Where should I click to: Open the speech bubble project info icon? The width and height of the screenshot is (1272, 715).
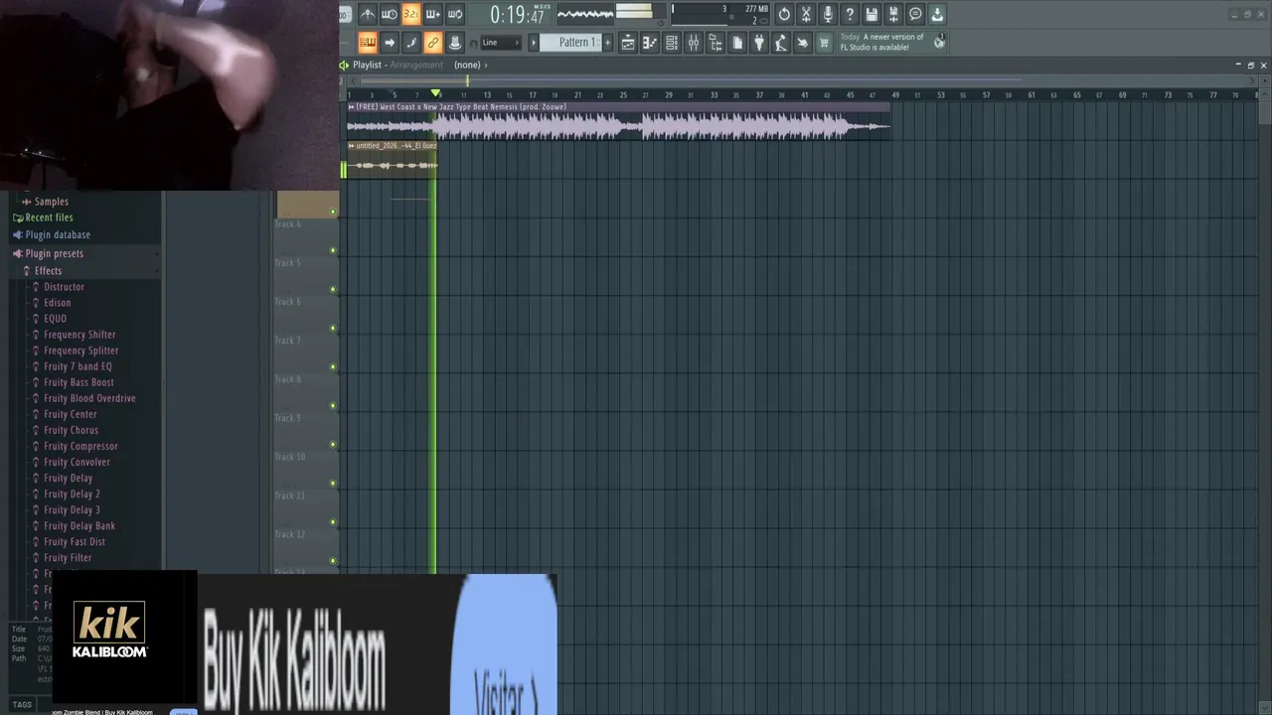(915, 14)
